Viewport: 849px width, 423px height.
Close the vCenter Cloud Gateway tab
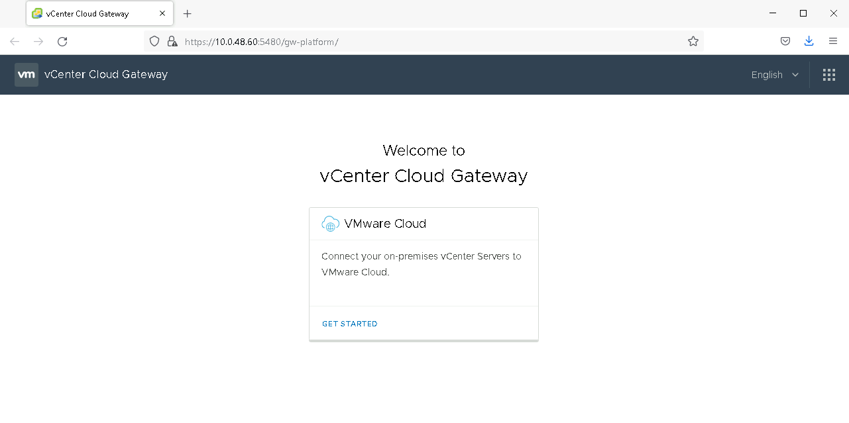click(162, 13)
